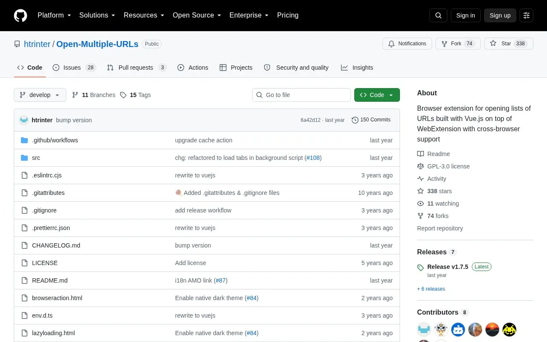Click the first contributor avatar
This screenshot has width=547, height=342.
tap(424, 330)
